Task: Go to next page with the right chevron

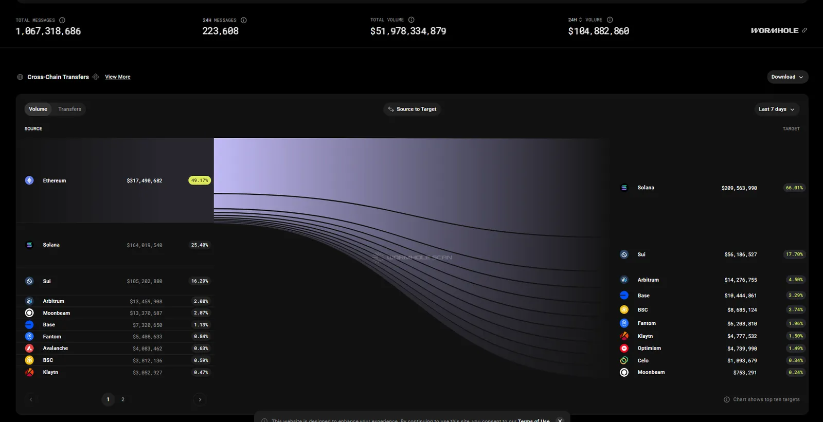Action: pyautogui.click(x=200, y=399)
